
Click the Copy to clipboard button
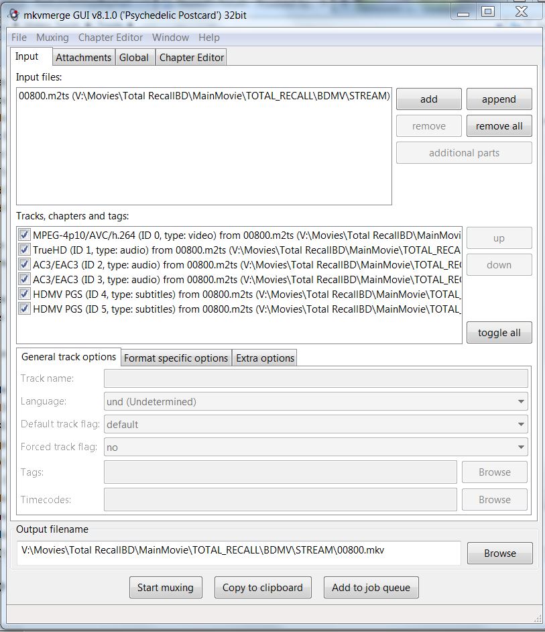tap(263, 588)
